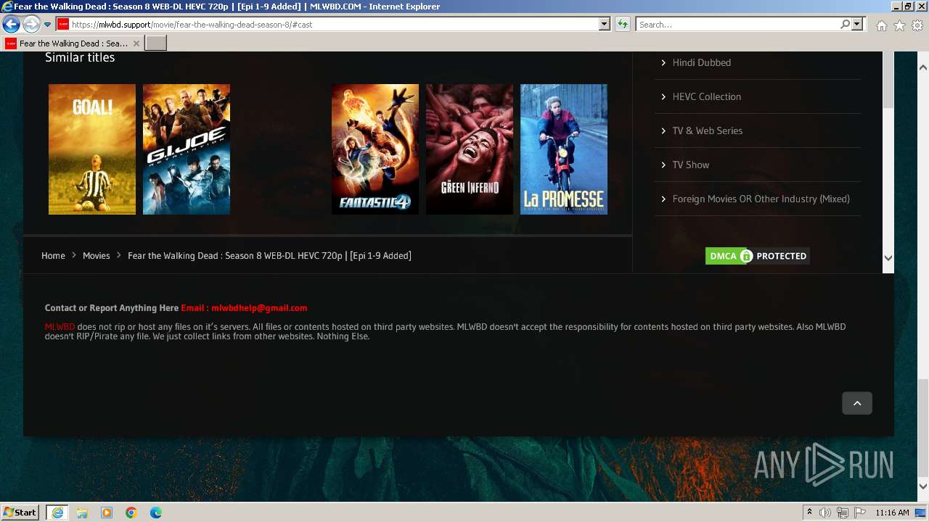The image size is (929, 522).
Task: Open Internet Explorer in the taskbar
Action: 57,513
